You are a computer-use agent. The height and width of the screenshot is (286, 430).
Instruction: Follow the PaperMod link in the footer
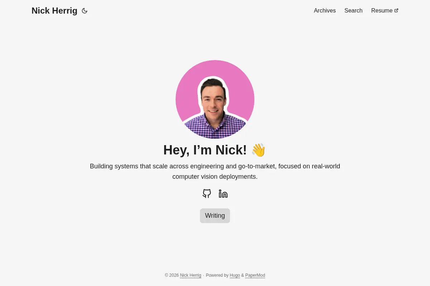point(255,275)
